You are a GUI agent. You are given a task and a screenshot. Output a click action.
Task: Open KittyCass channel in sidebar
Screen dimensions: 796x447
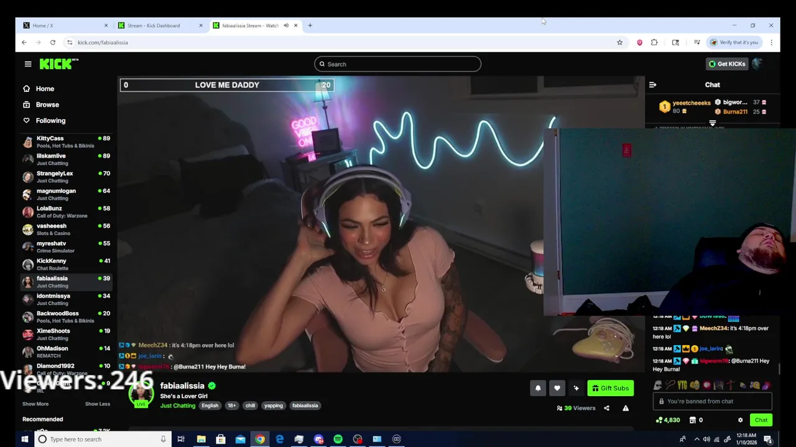(x=66, y=142)
